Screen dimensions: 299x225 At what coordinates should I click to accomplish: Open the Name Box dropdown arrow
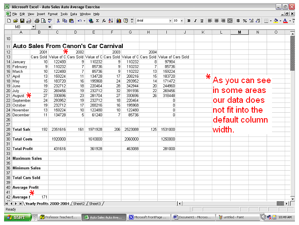tap(33, 27)
